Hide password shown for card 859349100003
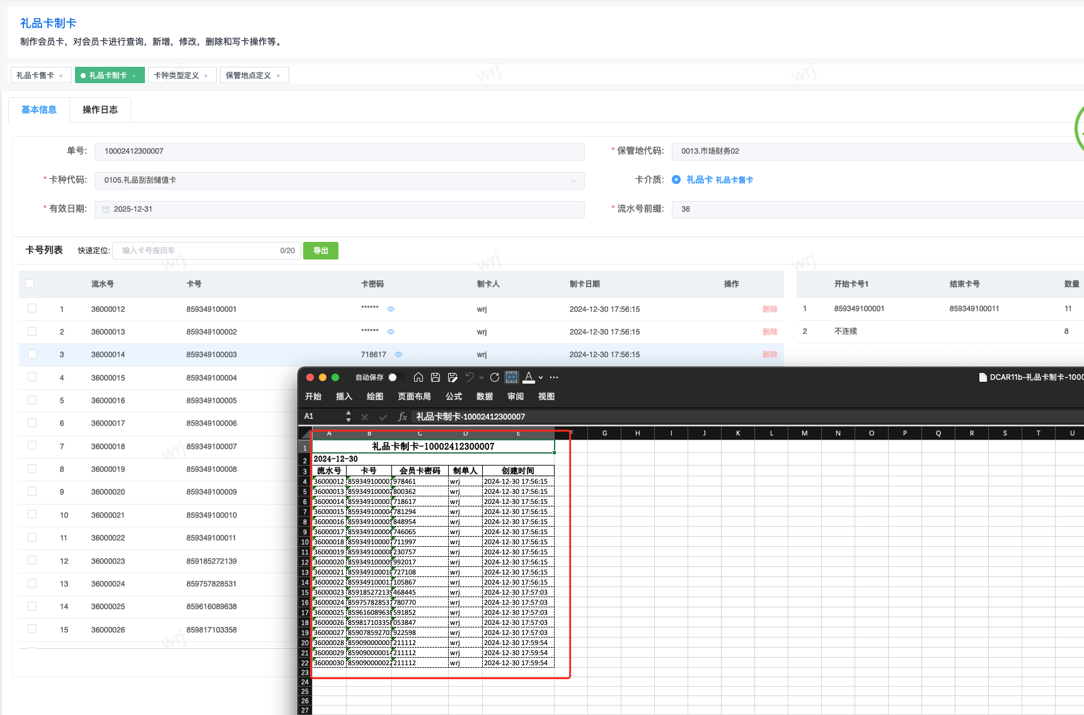1084x715 pixels. pyautogui.click(x=398, y=355)
